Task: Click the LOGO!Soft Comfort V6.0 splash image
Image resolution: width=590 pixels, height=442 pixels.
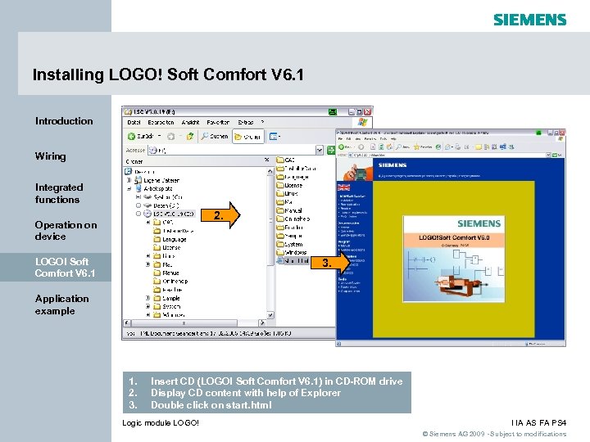Action: point(454,259)
